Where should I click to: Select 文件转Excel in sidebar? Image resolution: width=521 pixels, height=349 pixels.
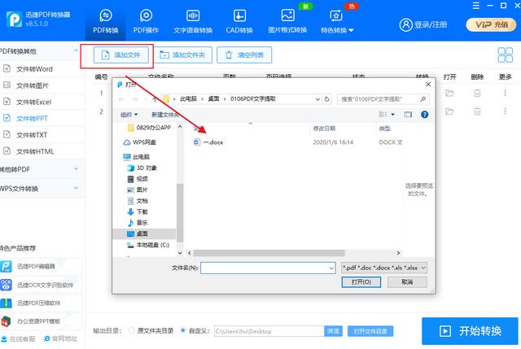34,102
